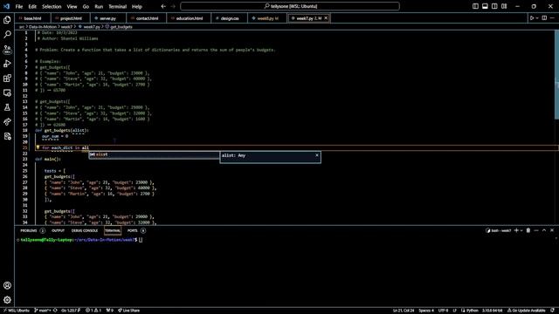Open more editor actions menu
This screenshot has height=314, width=559.
point(552,18)
